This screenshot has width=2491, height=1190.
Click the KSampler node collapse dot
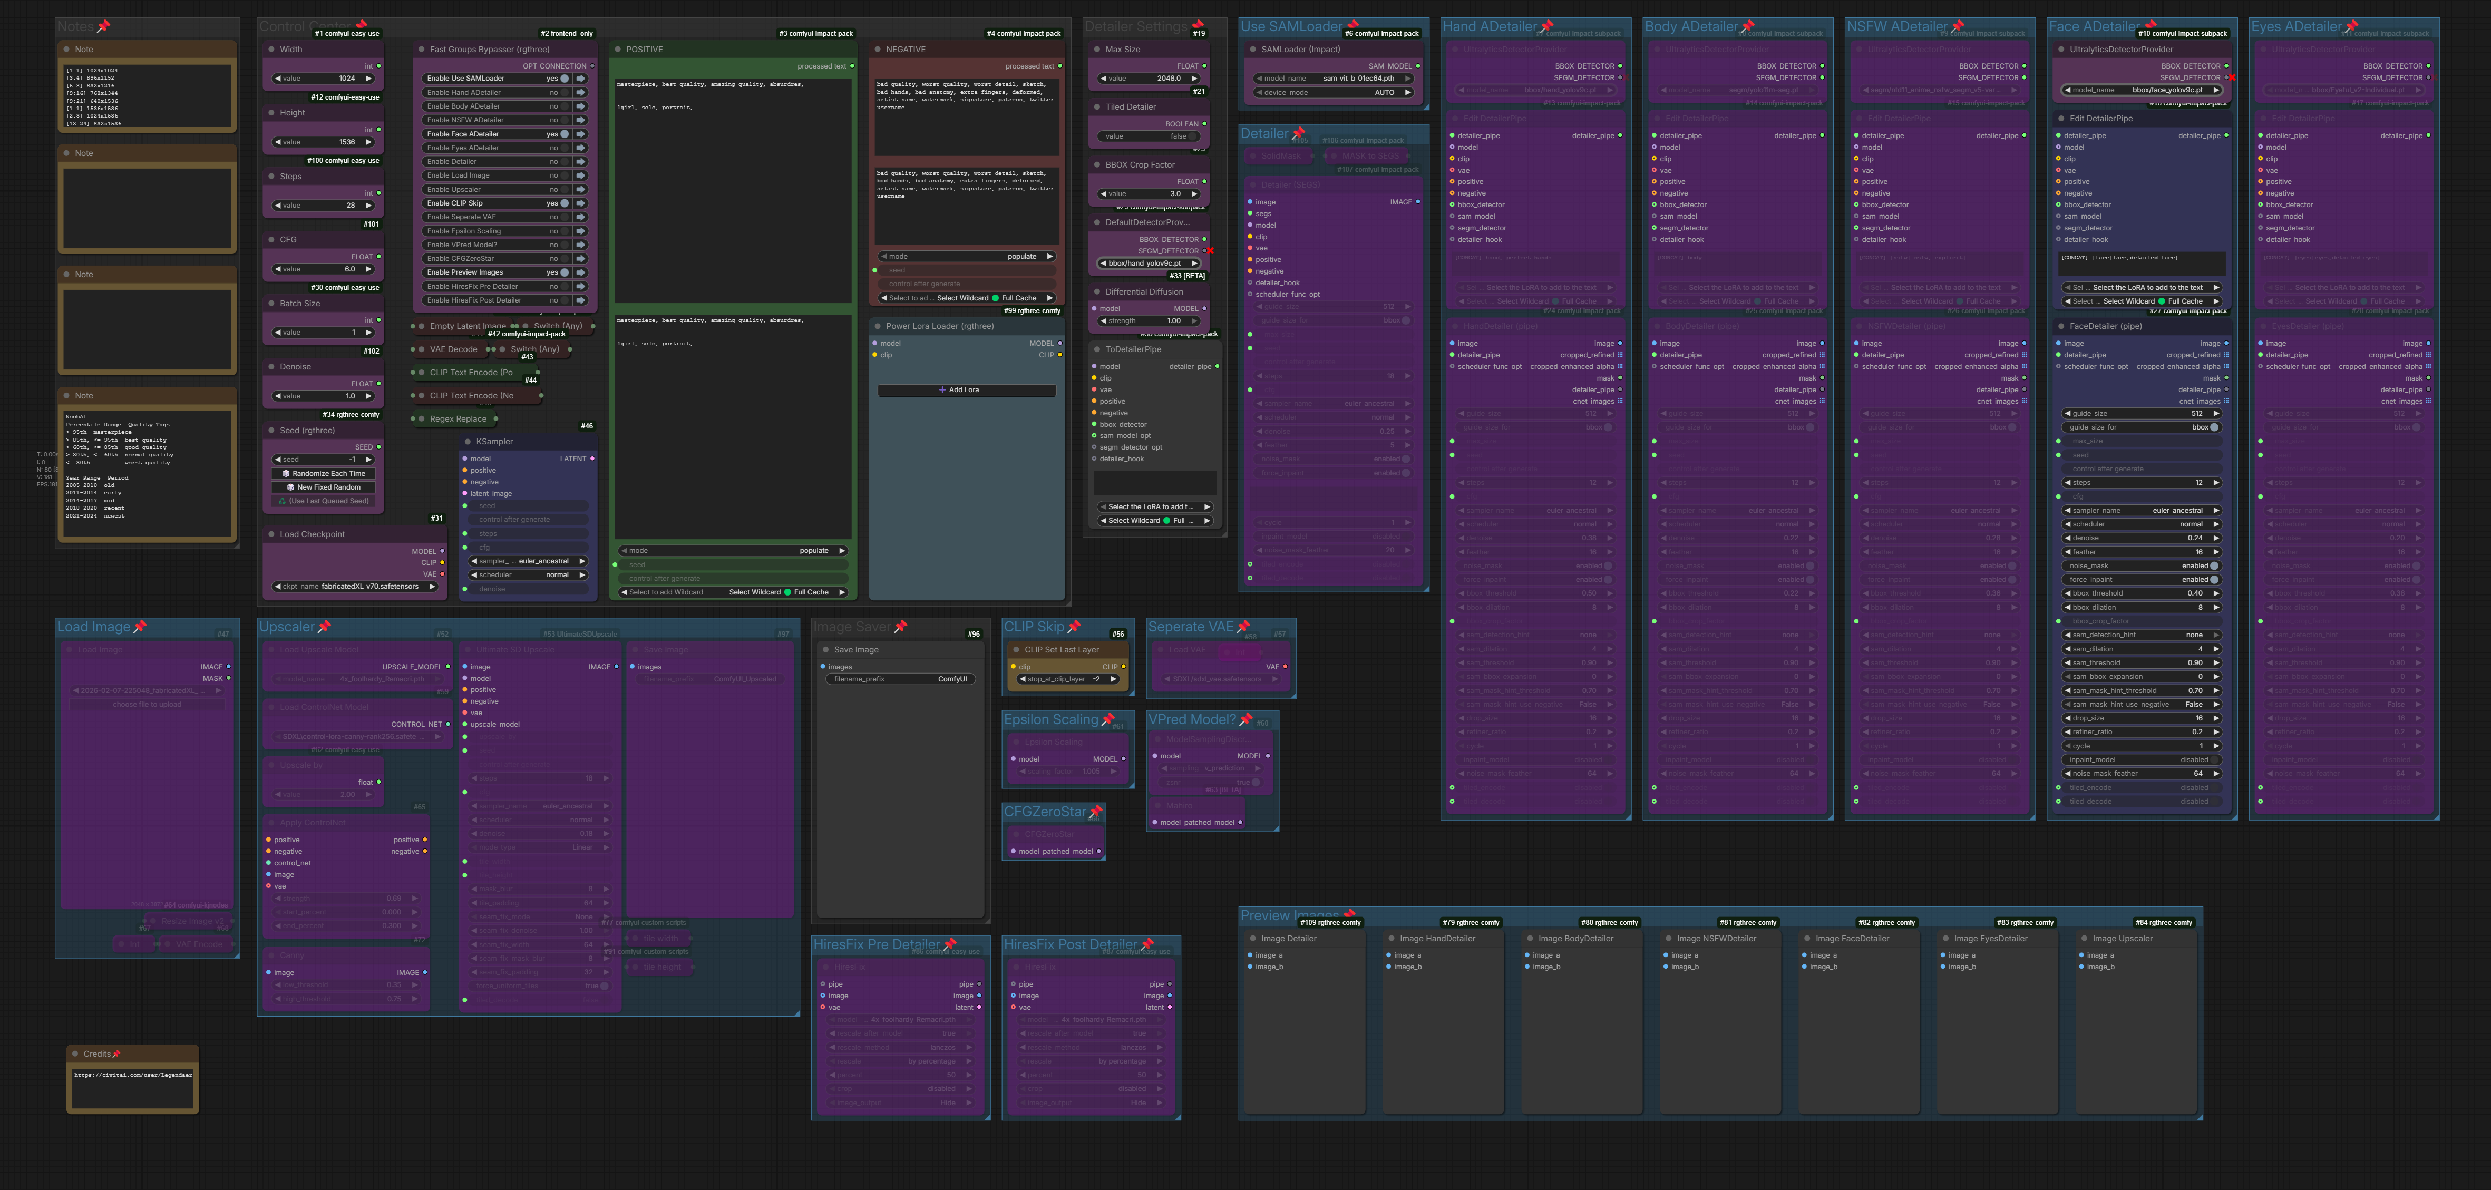click(468, 442)
